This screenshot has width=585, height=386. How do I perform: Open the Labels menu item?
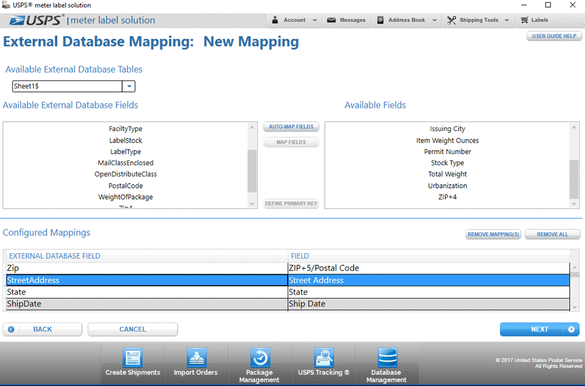click(x=534, y=20)
